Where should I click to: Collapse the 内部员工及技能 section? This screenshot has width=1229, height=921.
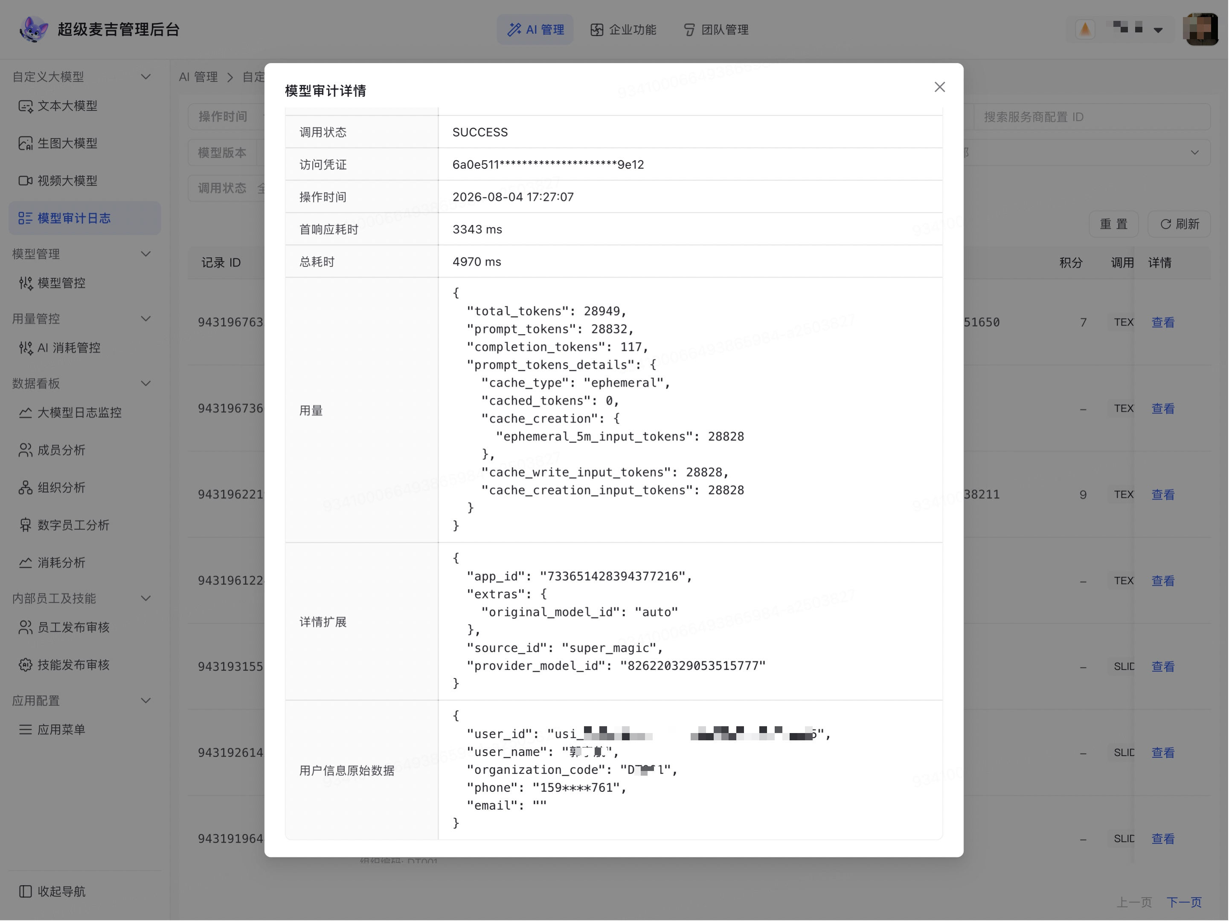pos(145,598)
